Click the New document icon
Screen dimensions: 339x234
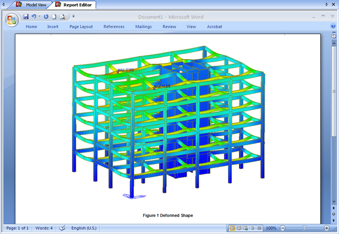click(54, 16)
